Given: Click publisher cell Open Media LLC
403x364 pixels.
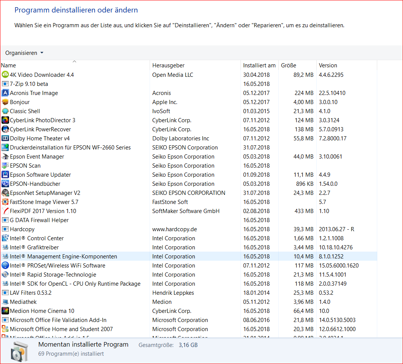Looking at the screenshot, I should click(172, 75).
